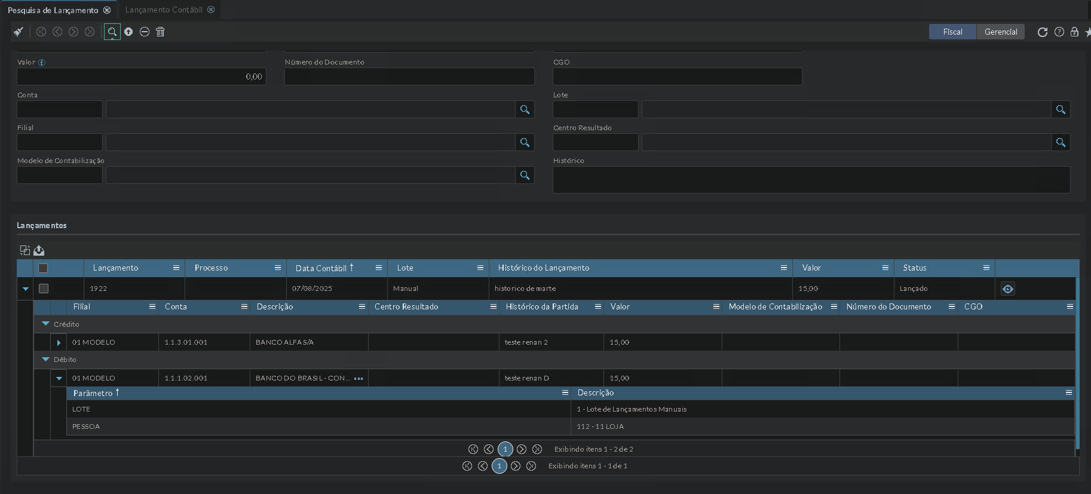The image size is (1091, 494).
Task: Expand the BANCO ALFA S/A row
Action: click(x=59, y=343)
